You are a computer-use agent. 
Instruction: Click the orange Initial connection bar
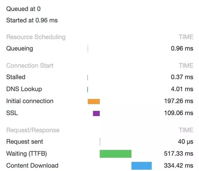point(94,101)
